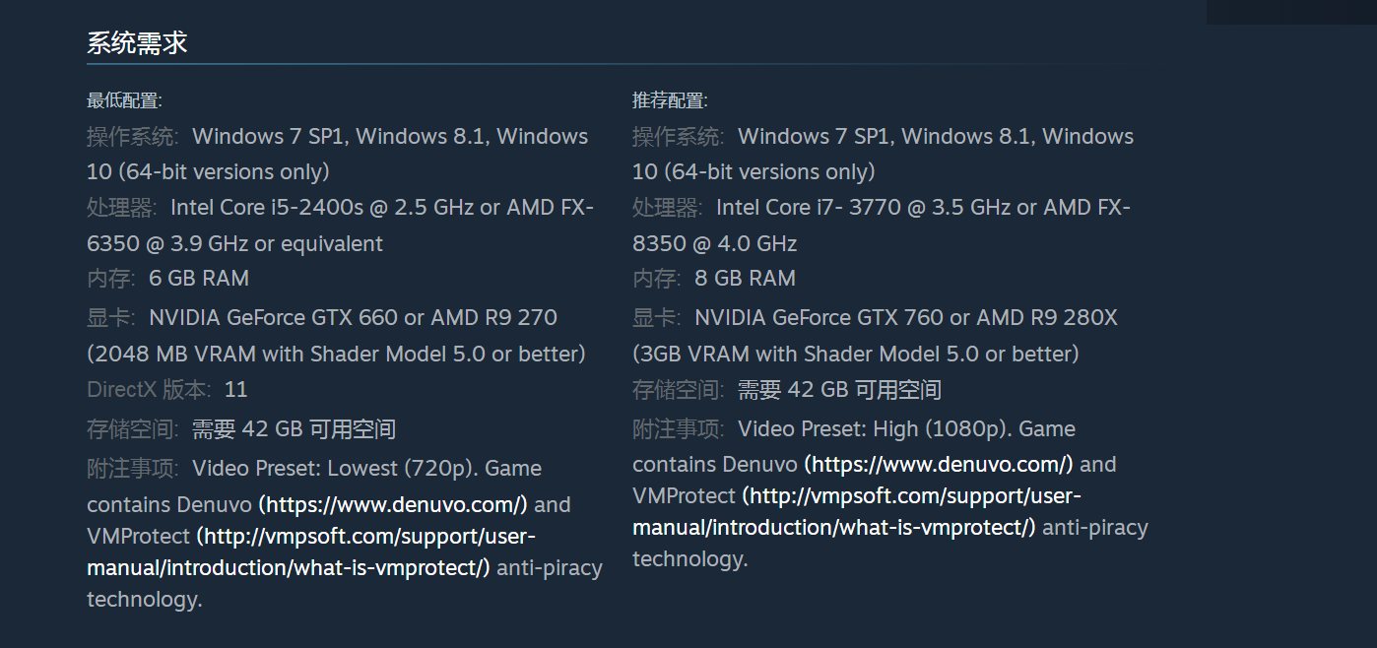This screenshot has width=1377, height=648.
Task: Click the minimum column 存储空间 42 GB entry
Action: coord(241,429)
